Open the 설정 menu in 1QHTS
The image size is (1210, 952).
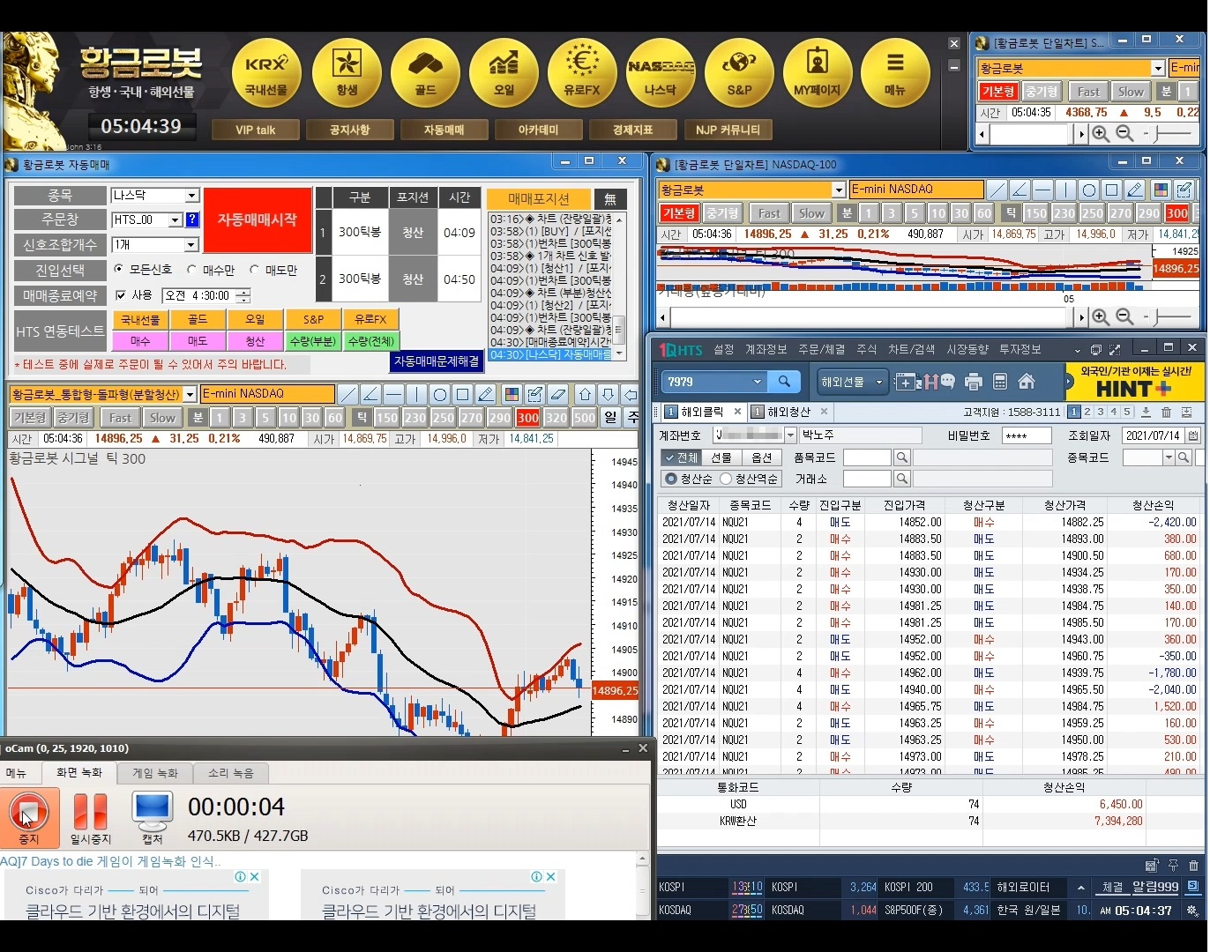pos(724,350)
